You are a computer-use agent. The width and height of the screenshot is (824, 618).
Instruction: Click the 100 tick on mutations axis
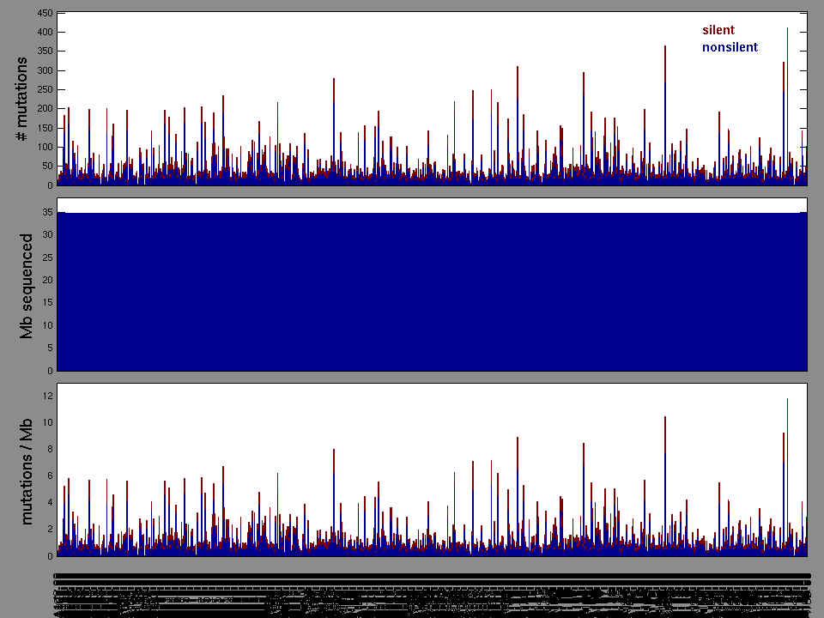coord(44,148)
